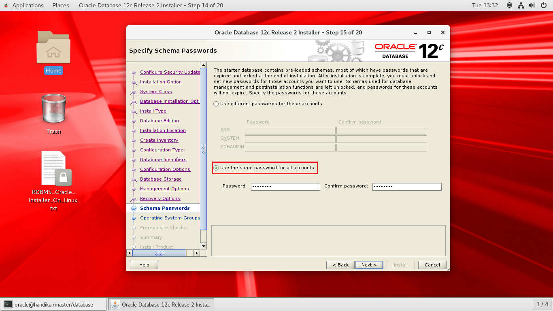Open the volume icon in top panel
553x311 pixels.
point(532,5)
